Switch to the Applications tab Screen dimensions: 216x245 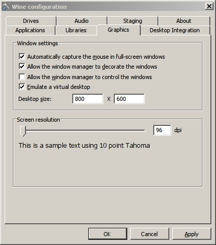tap(30, 30)
